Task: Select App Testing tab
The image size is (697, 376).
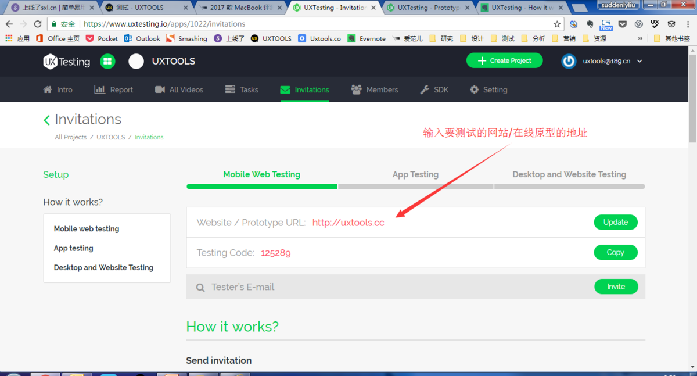Action: [415, 174]
